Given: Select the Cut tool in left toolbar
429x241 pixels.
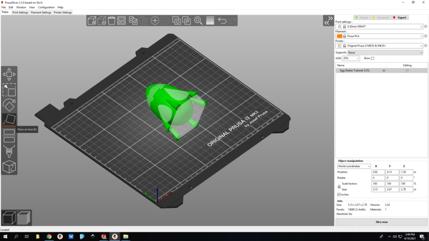Looking at the screenshot, I should (x=9, y=136).
